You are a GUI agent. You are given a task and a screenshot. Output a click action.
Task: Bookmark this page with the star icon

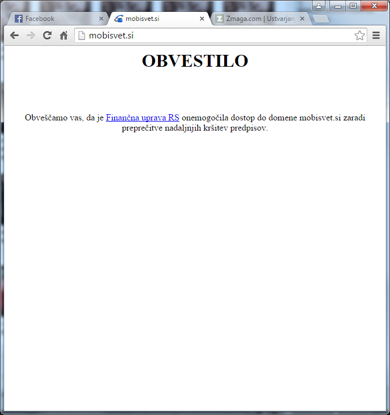359,36
